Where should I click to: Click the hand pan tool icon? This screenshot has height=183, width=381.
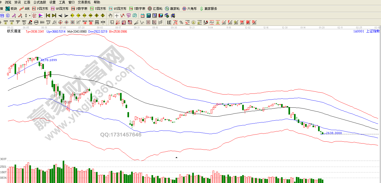pos(110,16)
